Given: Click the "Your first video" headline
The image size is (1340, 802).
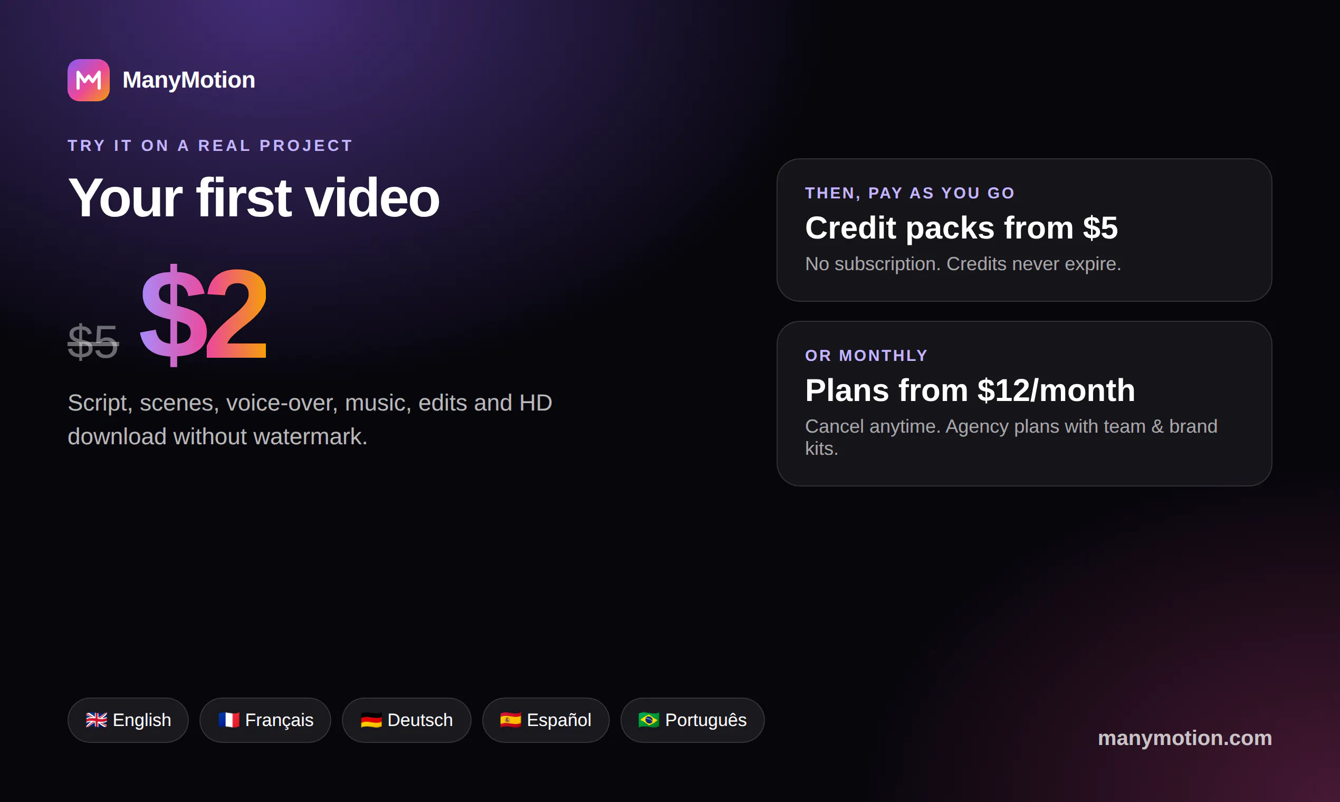Looking at the screenshot, I should tap(253, 198).
